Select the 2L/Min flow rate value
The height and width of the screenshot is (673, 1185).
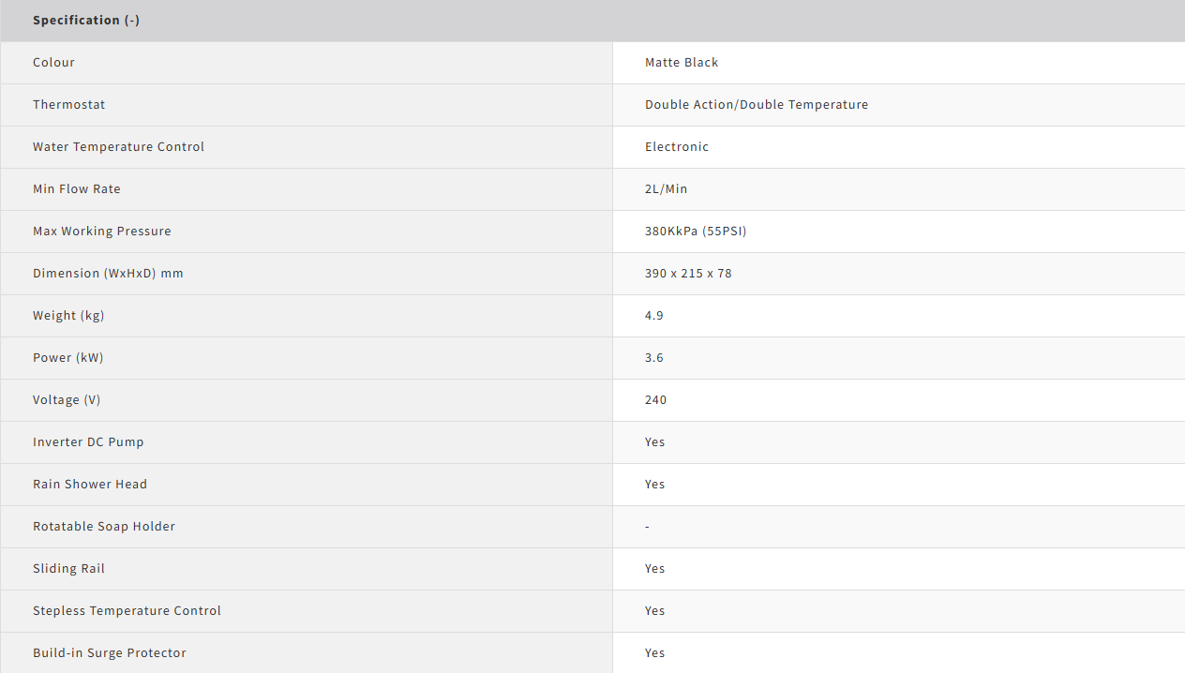[x=666, y=189]
